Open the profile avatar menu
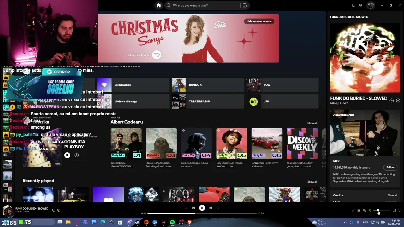The height and width of the screenshot is (227, 404). 371,5
